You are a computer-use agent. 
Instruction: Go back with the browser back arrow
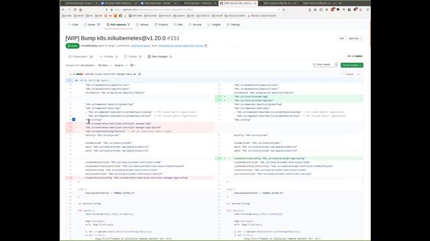[x=63, y=9]
